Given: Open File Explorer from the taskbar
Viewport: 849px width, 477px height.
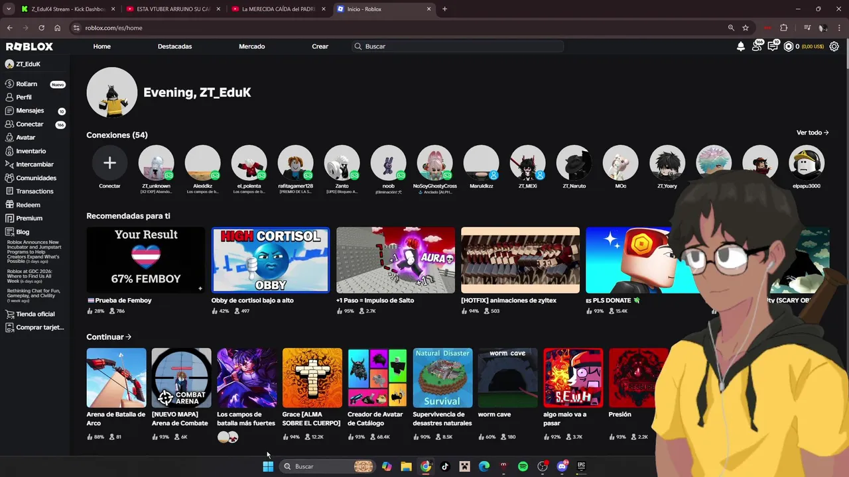Looking at the screenshot, I should point(406,466).
